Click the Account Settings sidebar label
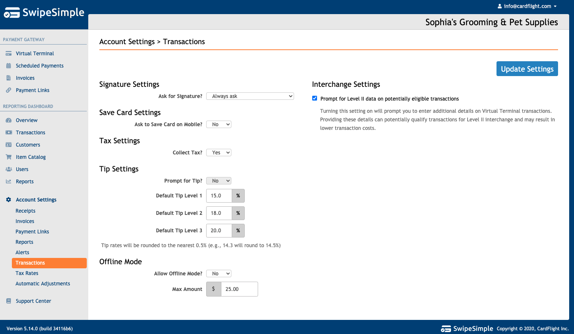 36,200
